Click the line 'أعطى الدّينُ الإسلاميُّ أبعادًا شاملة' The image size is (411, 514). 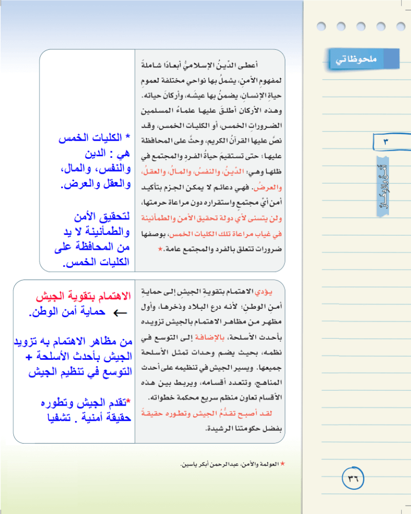point(200,65)
